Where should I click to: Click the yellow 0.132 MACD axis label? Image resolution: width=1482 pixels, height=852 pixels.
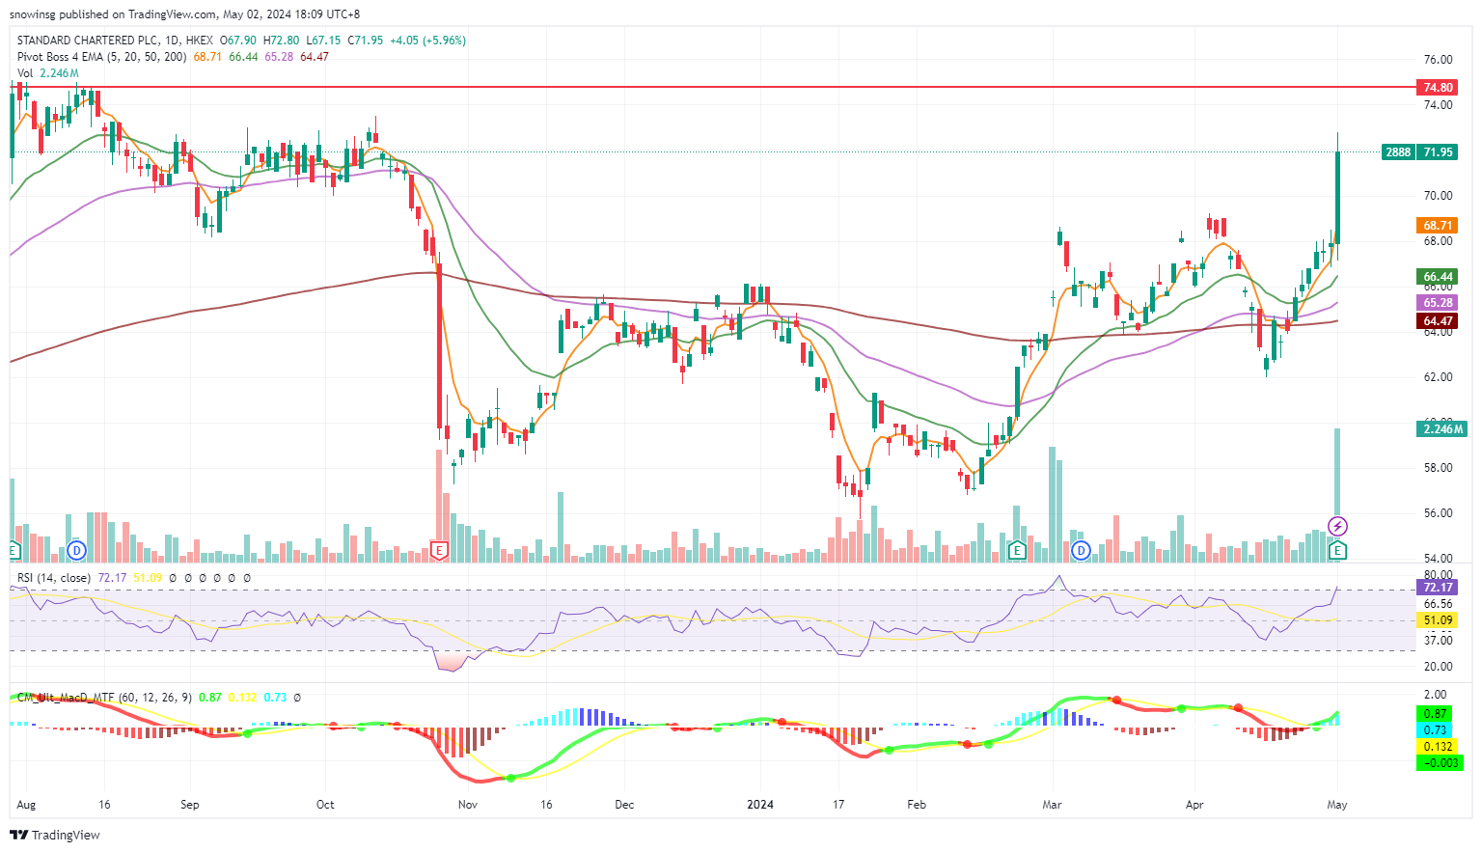[x=1438, y=747]
